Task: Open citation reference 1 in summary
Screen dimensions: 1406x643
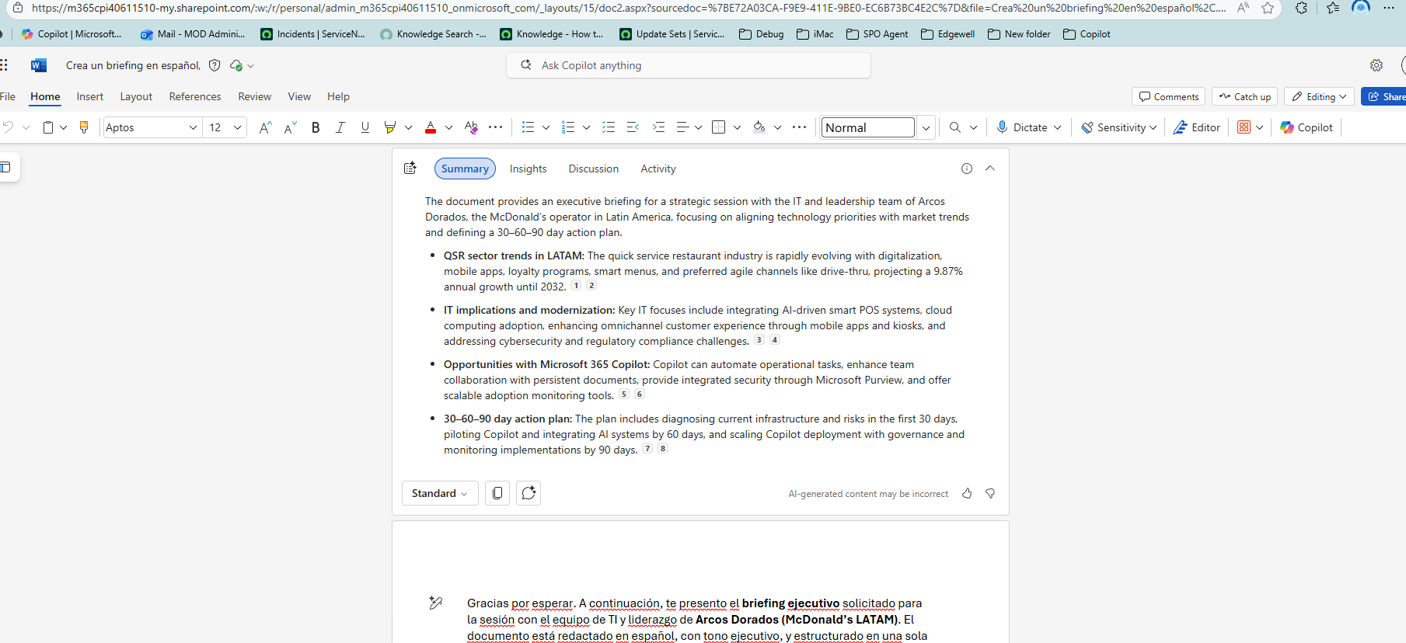Action: pyautogui.click(x=576, y=286)
